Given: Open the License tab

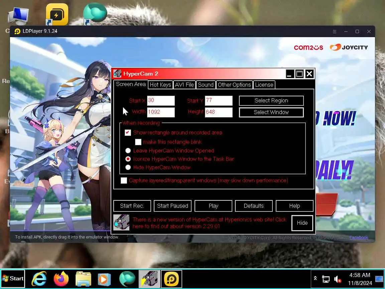Looking at the screenshot, I should pos(264,85).
